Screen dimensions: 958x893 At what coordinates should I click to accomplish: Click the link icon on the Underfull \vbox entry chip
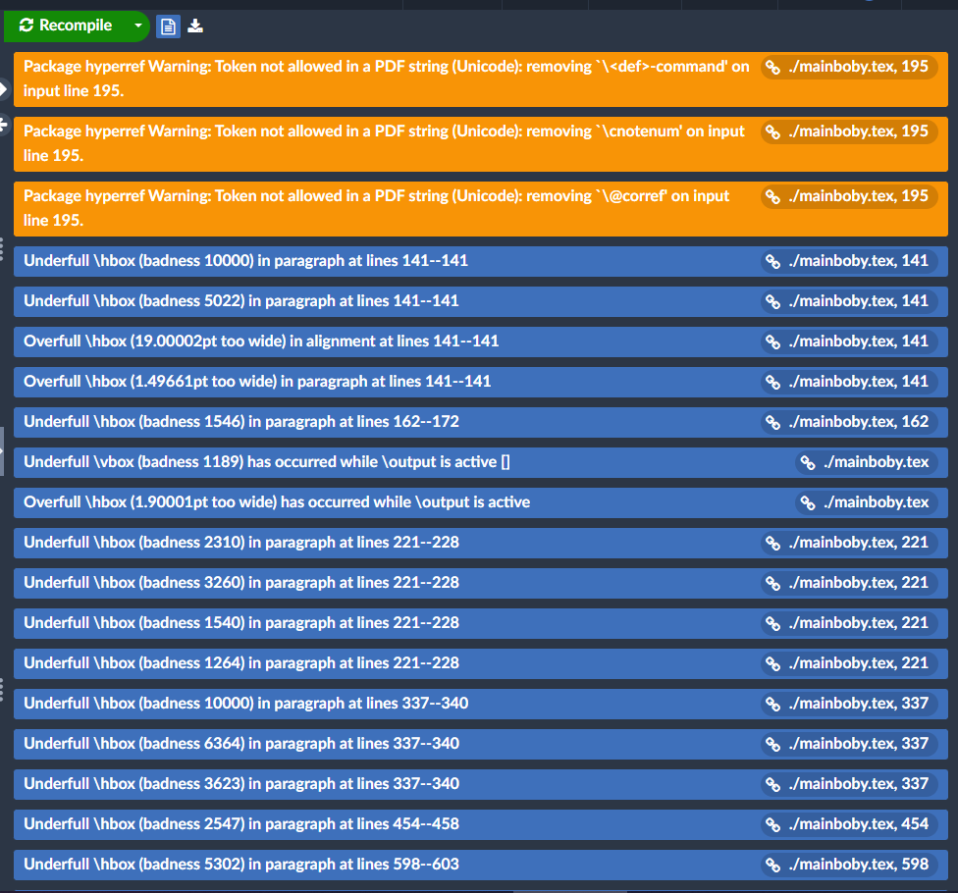(x=806, y=461)
